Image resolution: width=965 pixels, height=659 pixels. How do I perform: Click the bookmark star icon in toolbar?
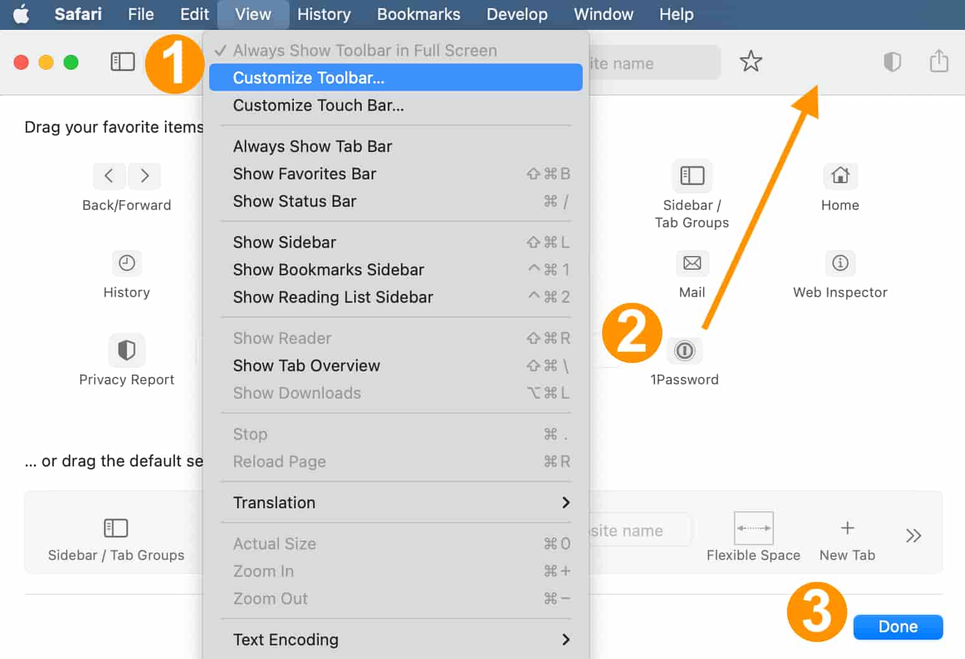[750, 62]
